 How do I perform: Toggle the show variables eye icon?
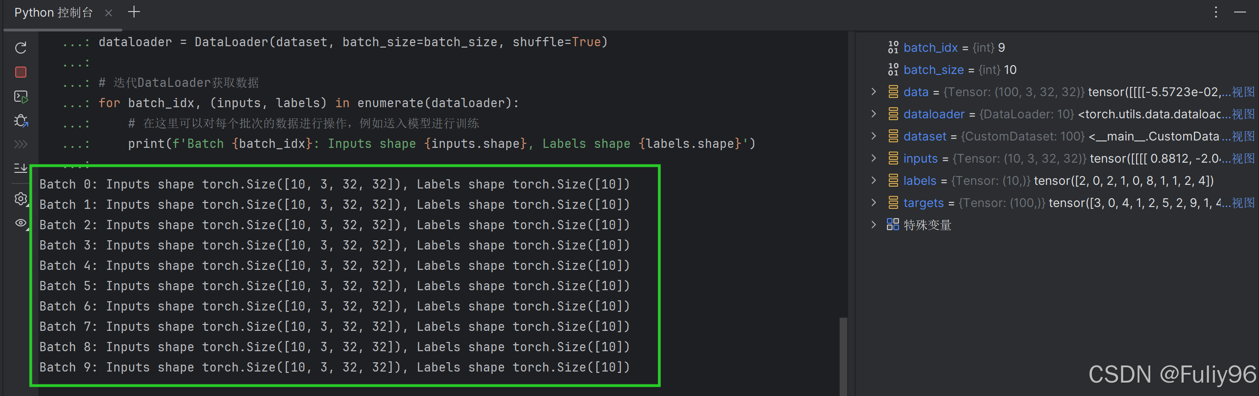pyautogui.click(x=20, y=223)
